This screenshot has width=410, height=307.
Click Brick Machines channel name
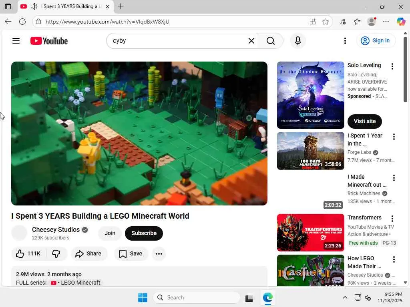pyautogui.click(x=364, y=193)
